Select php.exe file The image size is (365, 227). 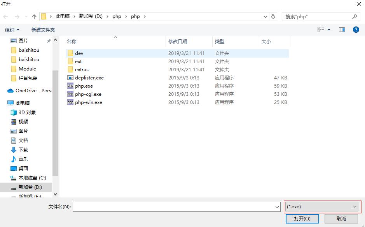(177, 86)
